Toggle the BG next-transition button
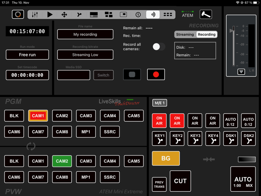Screen dimensions: 261x196 click(166, 158)
